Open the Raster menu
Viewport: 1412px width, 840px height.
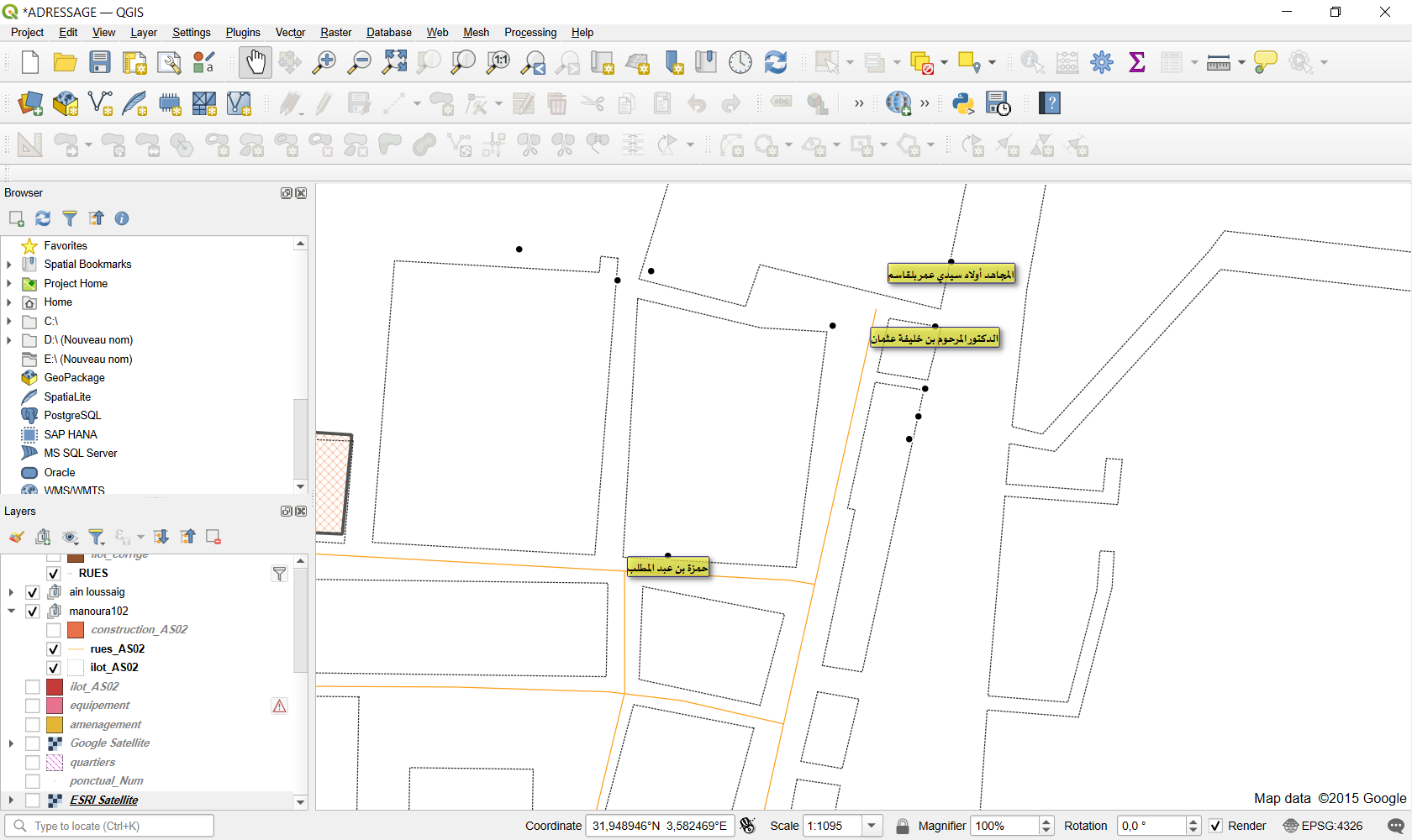[335, 32]
